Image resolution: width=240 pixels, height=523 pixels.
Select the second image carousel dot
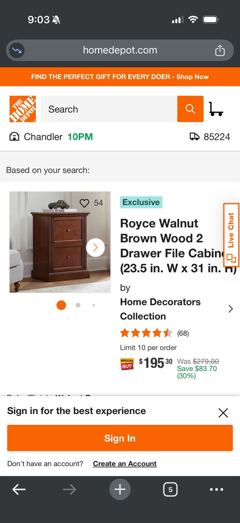(x=78, y=305)
